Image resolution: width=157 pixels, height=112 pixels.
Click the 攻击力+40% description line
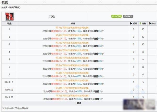point(73,76)
